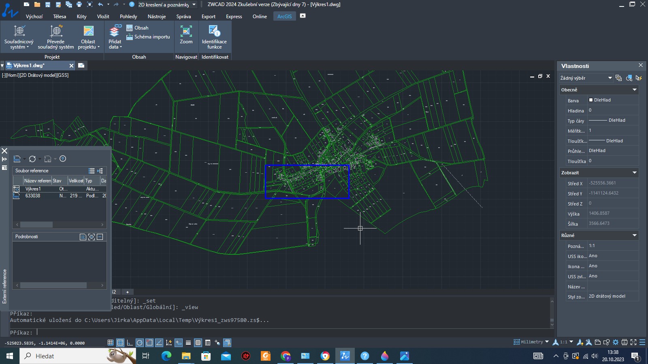Click Převede souřadný systém icon
Screen dimensions: 648x364
pyautogui.click(x=56, y=31)
